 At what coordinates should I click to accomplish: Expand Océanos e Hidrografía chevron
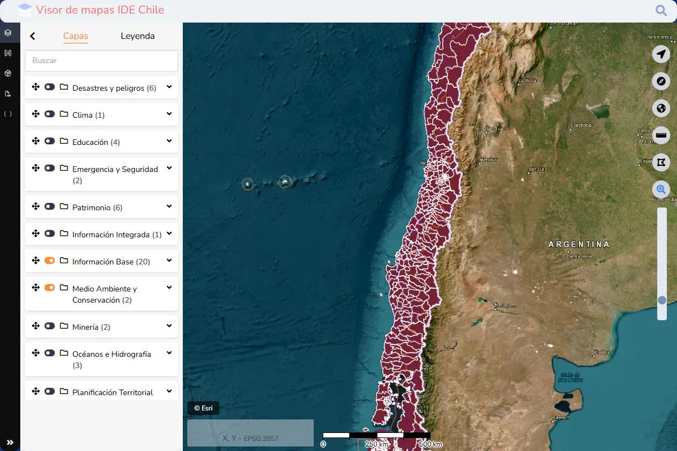pyautogui.click(x=169, y=353)
